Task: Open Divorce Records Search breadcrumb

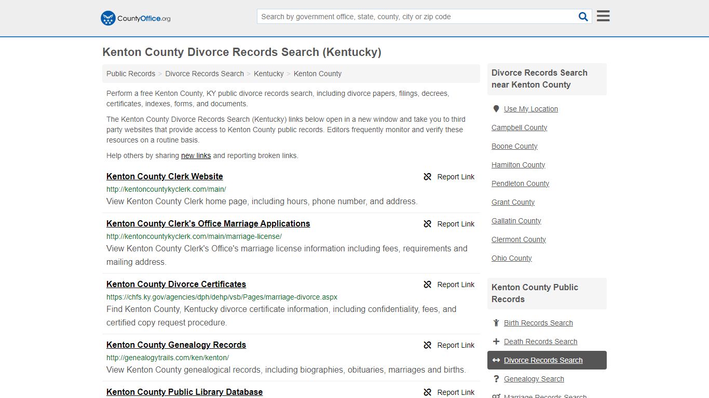Action: tap(204, 74)
